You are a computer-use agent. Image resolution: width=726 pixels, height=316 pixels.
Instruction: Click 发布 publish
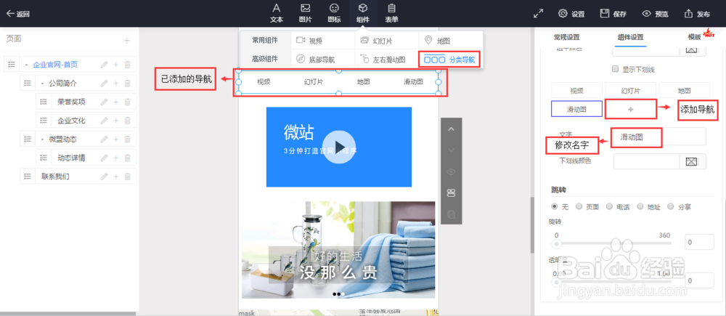coord(697,13)
